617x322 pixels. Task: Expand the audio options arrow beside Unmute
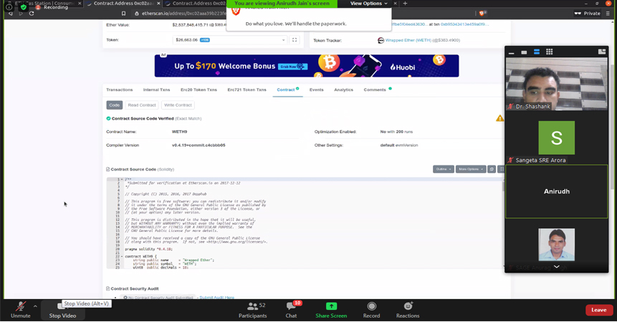point(35,306)
